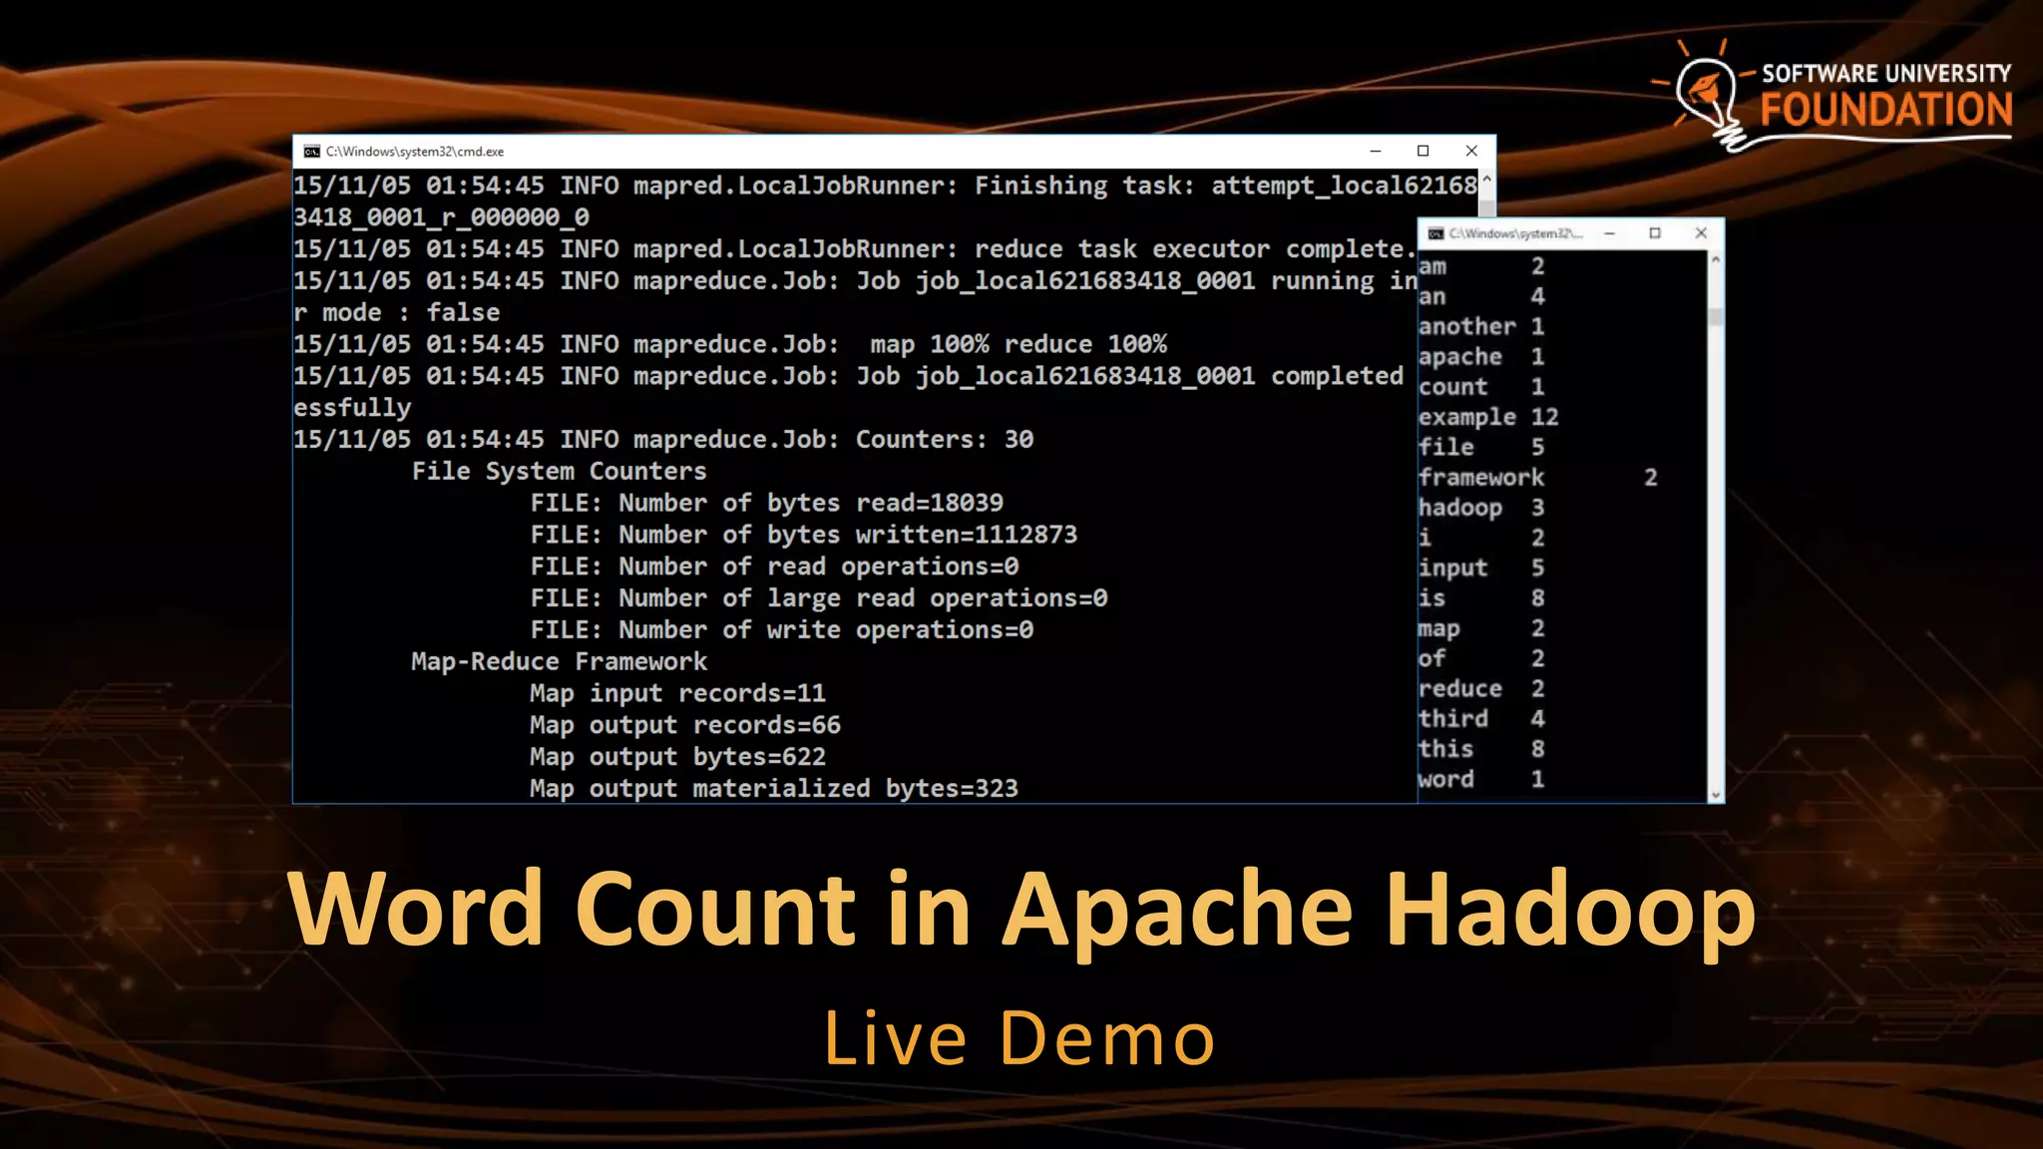Click the 'Live Demo' subtitle

tap(1020, 1038)
